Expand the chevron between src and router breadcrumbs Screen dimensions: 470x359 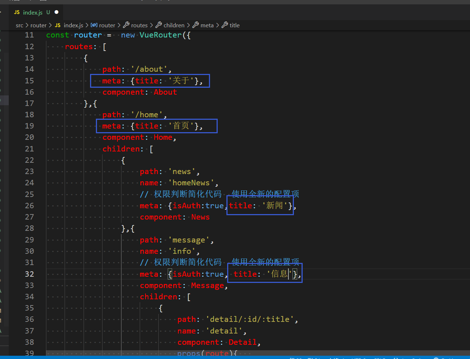click(27, 25)
